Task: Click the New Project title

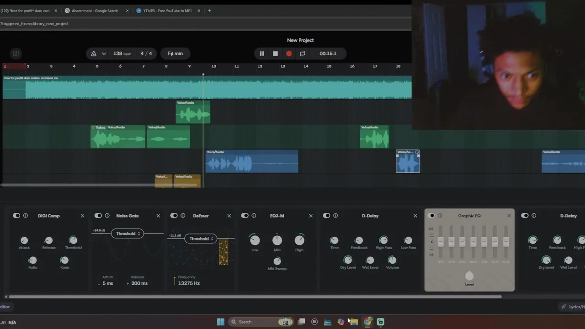Action: pos(300,40)
